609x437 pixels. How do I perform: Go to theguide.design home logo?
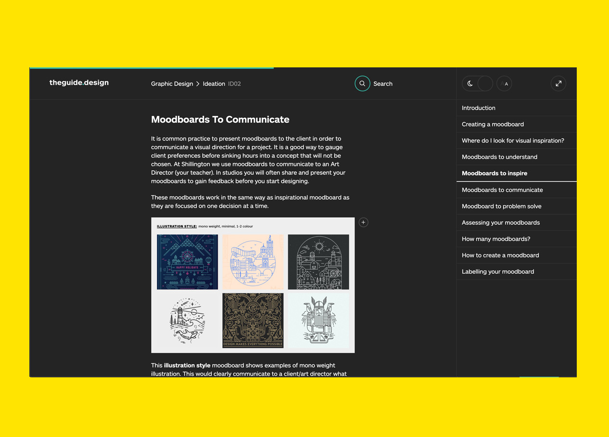point(79,83)
